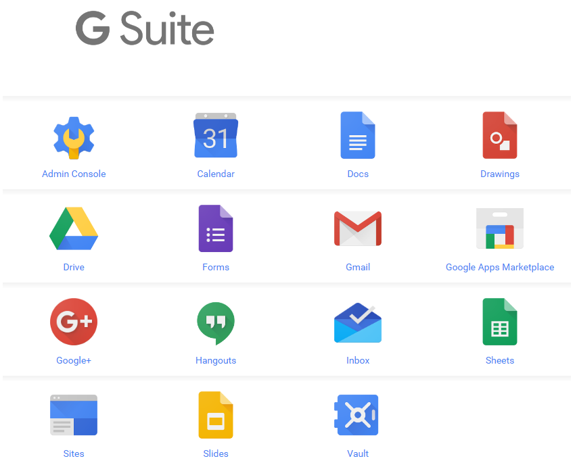Click the Inbox text link
The width and height of the screenshot is (575, 467).
pyautogui.click(x=358, y=360)
